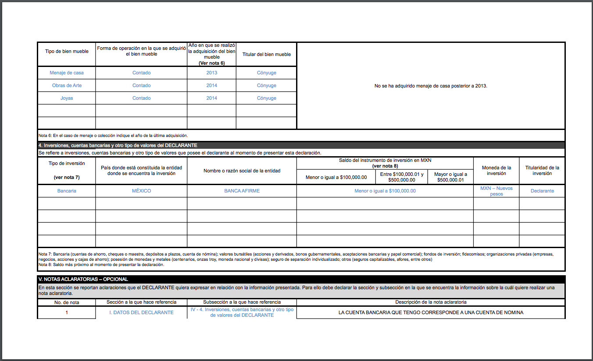Select 'Contado' in the Menaje de casa row

pos(141,73)
